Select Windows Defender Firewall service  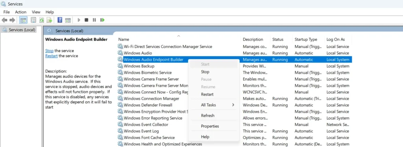coord(235,105)
